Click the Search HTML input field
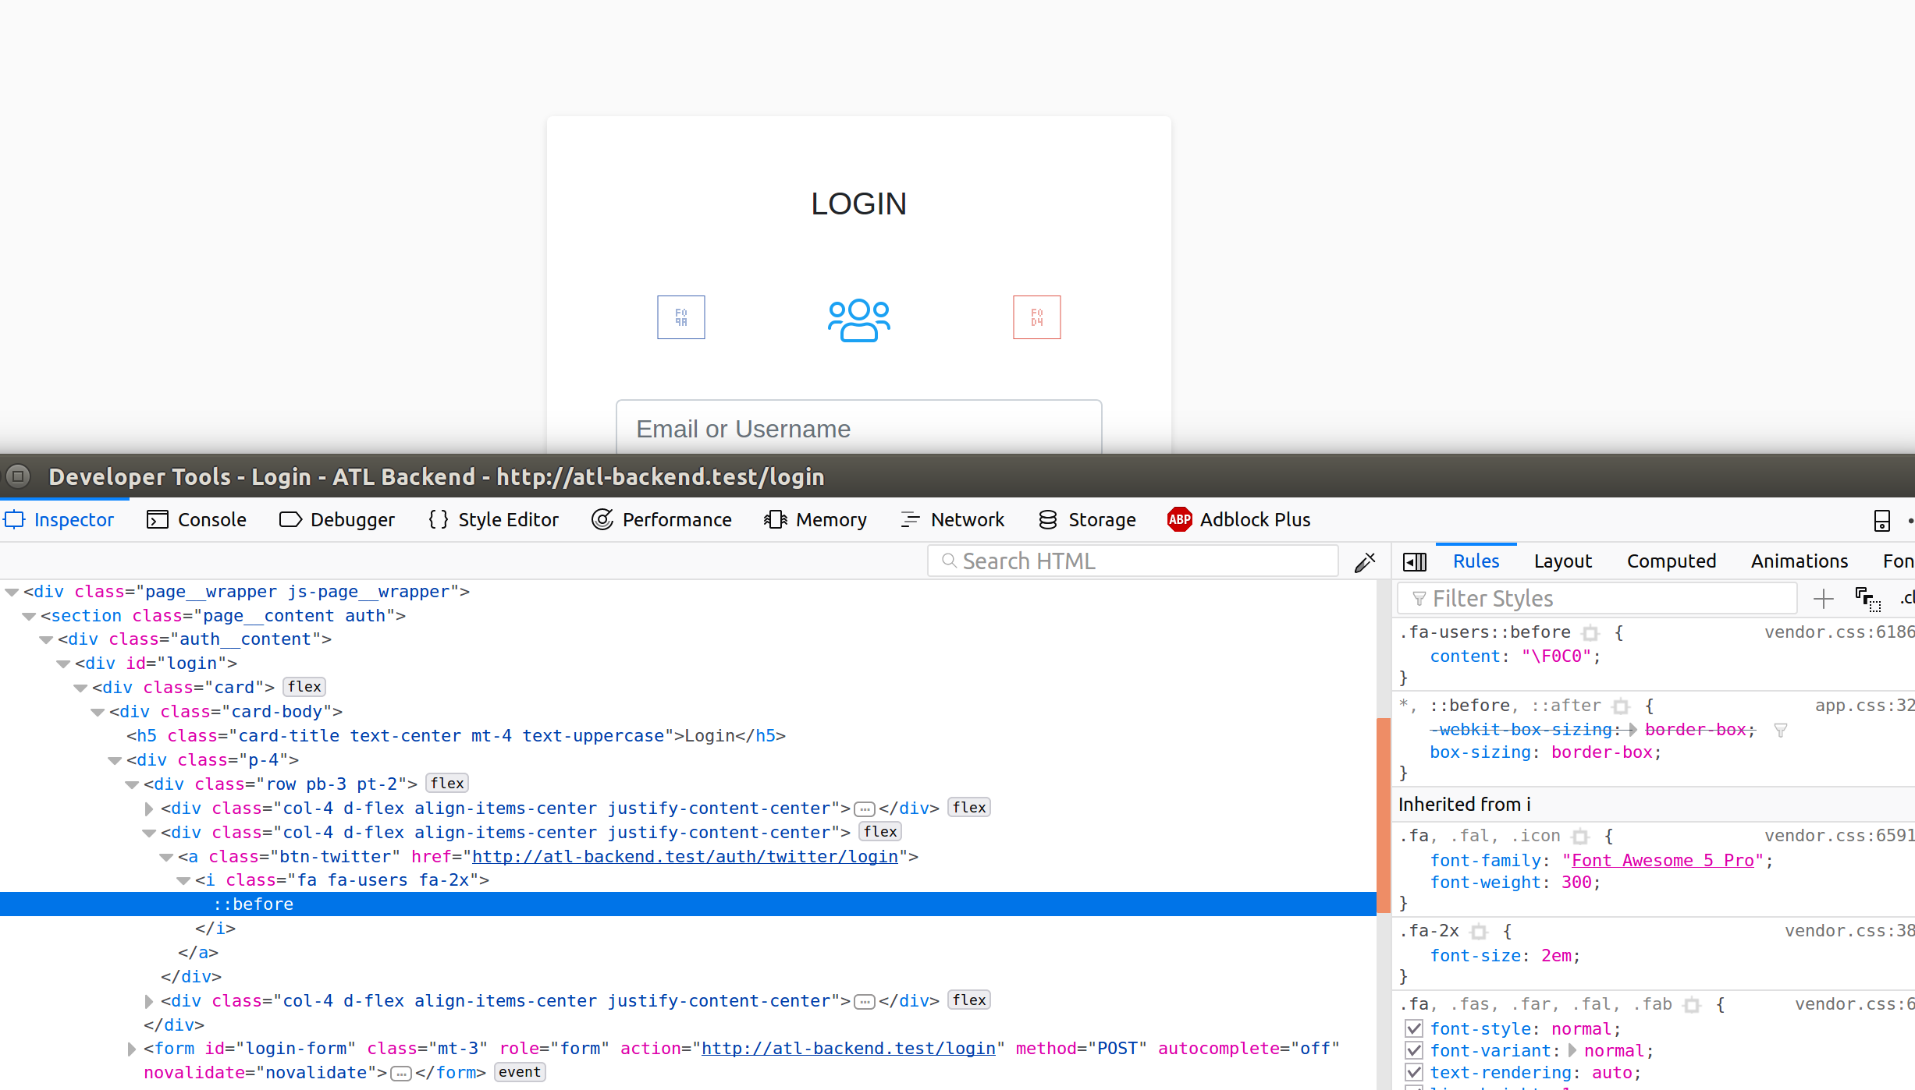Viewport: 1915px width, 1090px height. point(1132,561)
